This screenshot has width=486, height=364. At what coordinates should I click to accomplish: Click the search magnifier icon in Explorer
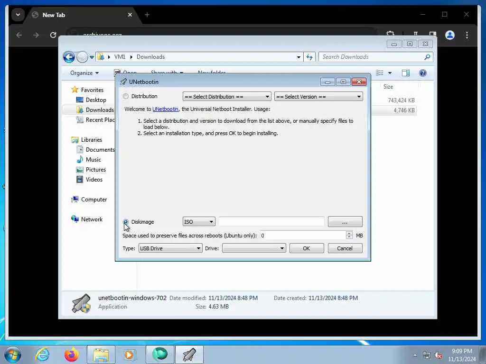pos(428,57)
